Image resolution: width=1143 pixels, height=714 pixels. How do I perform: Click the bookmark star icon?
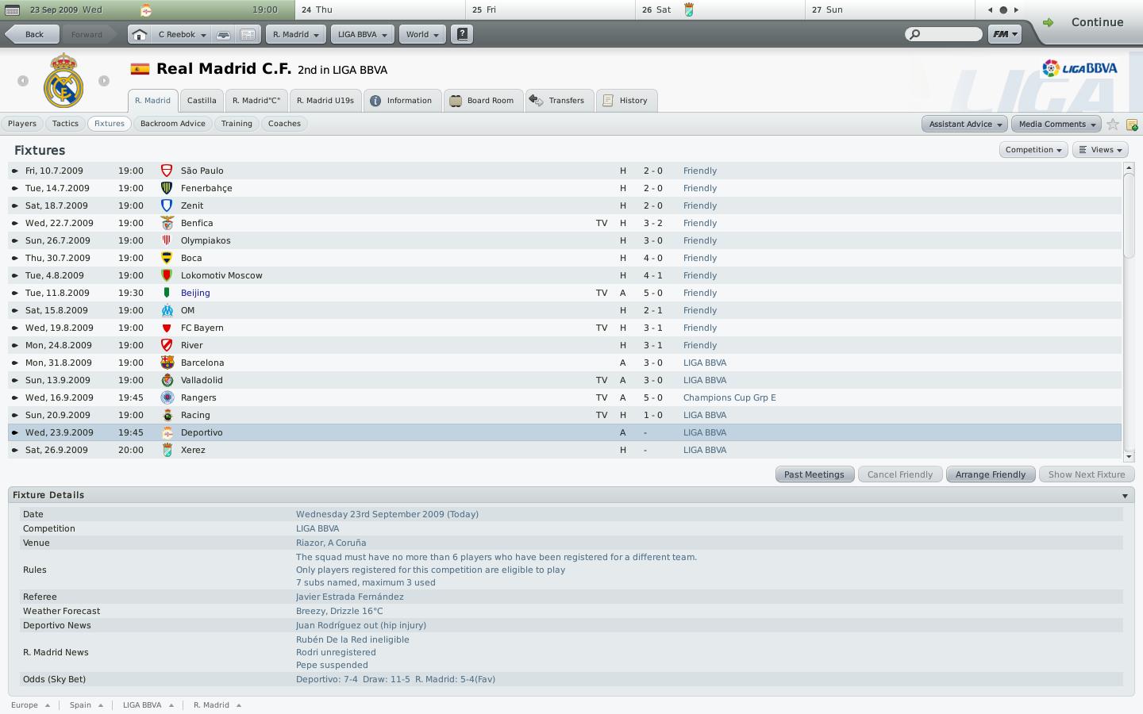(1113, 124)
